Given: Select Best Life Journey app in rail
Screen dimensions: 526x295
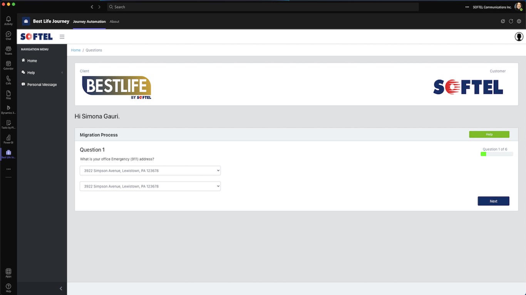Looking at the screenshot, I should pos(8,154).
